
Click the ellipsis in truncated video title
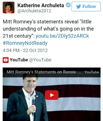80,73
